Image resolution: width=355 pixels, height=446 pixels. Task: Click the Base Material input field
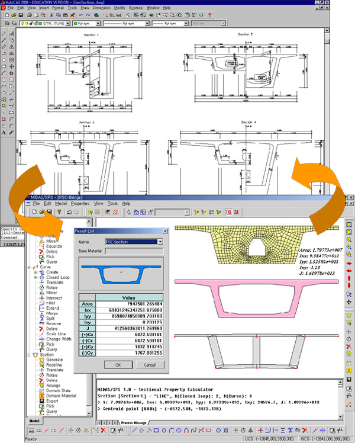(x=135, y=251)
